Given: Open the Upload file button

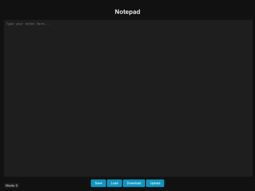Looking at the screenshot, I should tap(155, 183).
